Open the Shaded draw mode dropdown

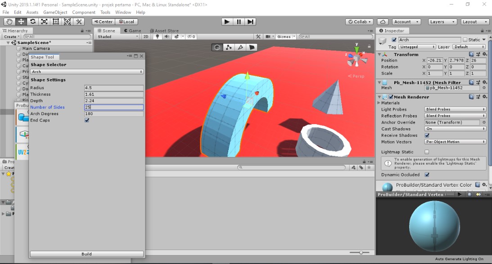117,37
